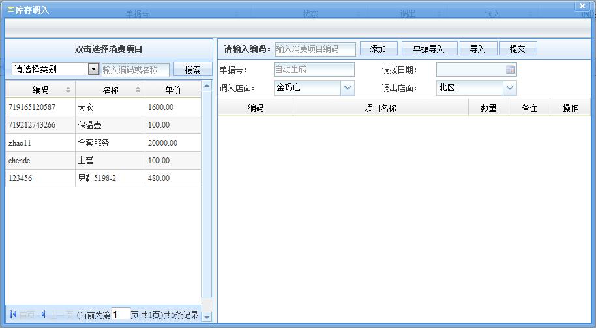Close the 库存调入 dialog window

pos(582,6)
